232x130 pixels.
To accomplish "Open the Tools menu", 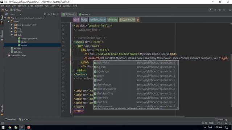I will click(53, 6).
